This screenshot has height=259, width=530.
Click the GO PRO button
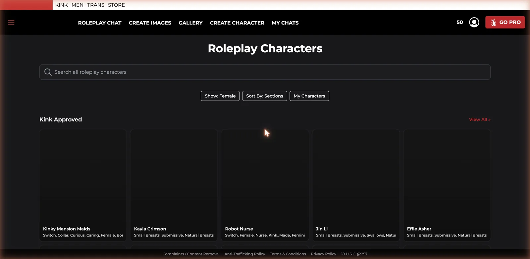(505, 22)
